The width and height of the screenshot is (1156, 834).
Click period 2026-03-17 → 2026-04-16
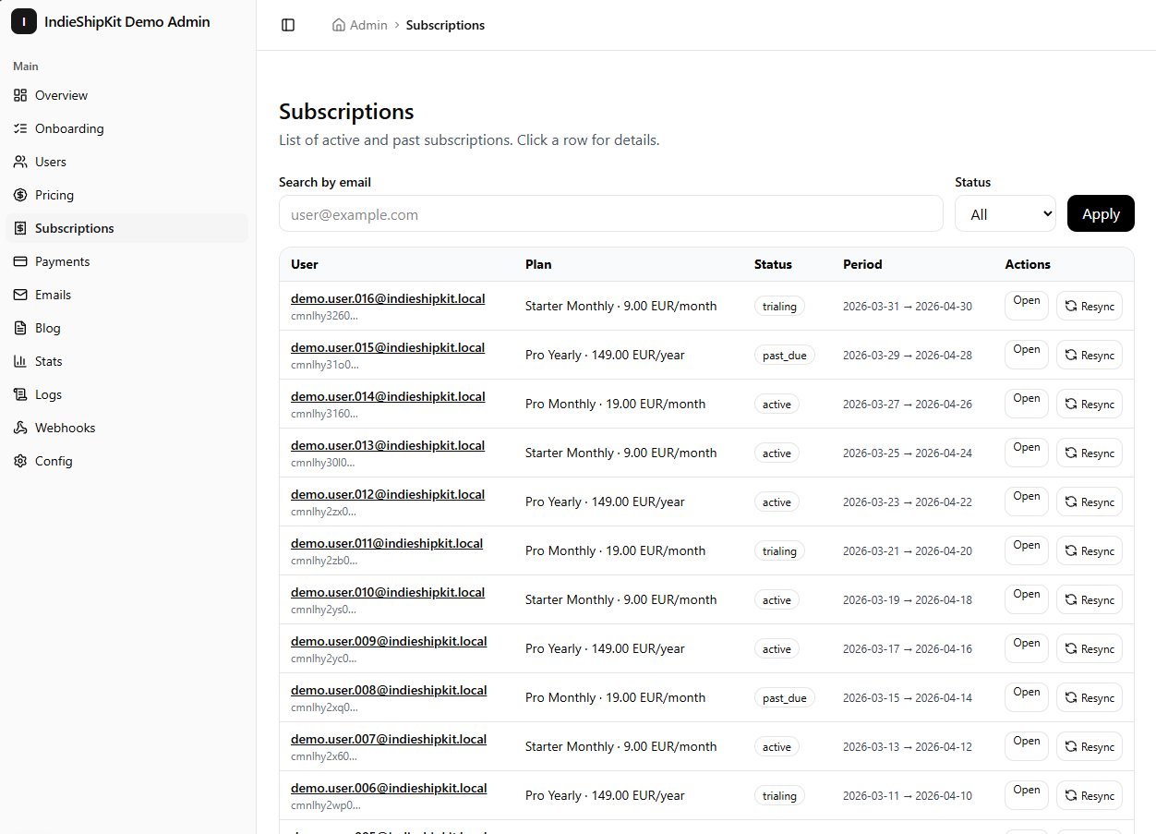pyautogui.click(x=908, y=649)
